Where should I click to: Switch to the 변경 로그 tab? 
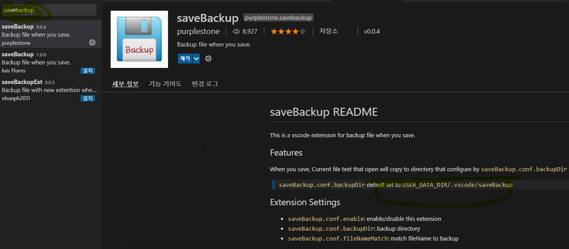click(205, 84)
